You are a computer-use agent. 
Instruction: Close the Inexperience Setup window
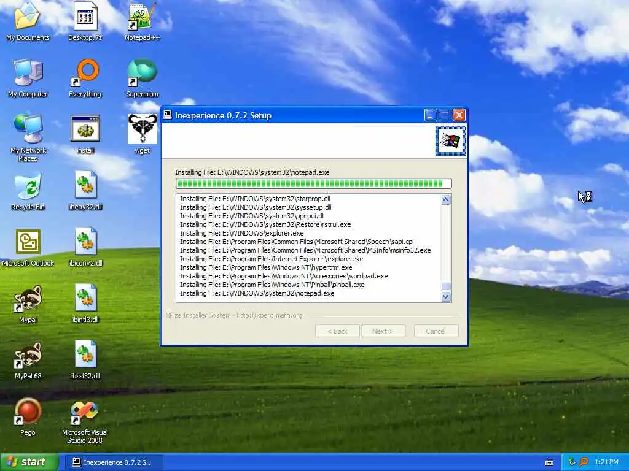click(x=459, y=115)
